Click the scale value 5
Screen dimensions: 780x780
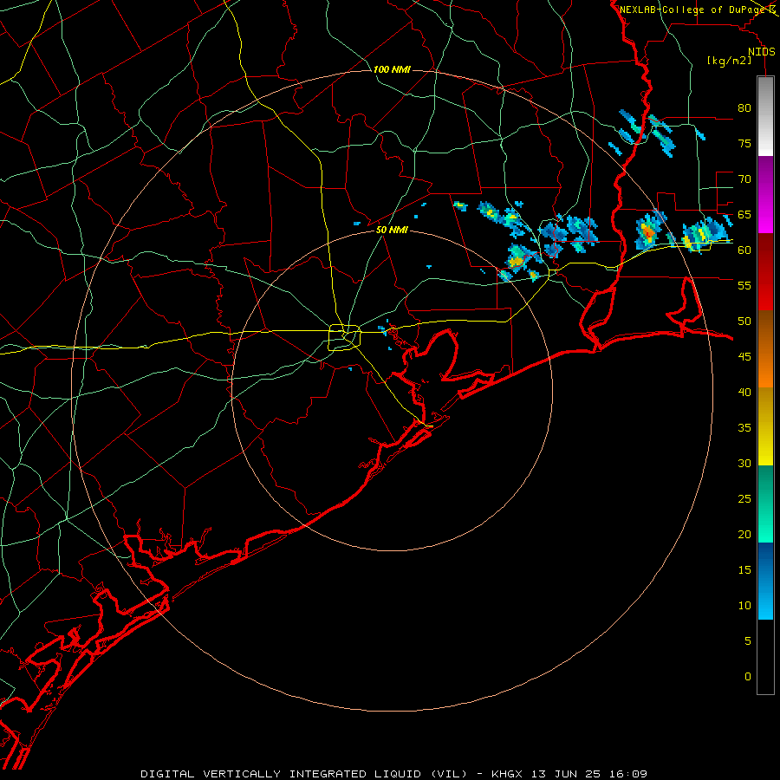pos(748,640)
